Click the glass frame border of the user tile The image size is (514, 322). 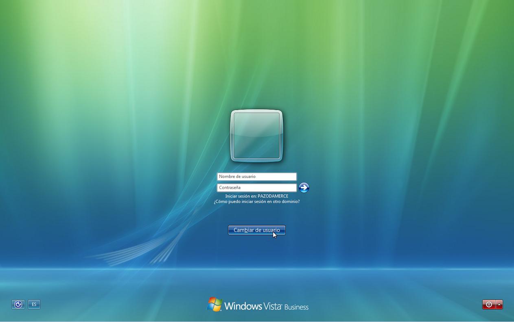(232, 136)
